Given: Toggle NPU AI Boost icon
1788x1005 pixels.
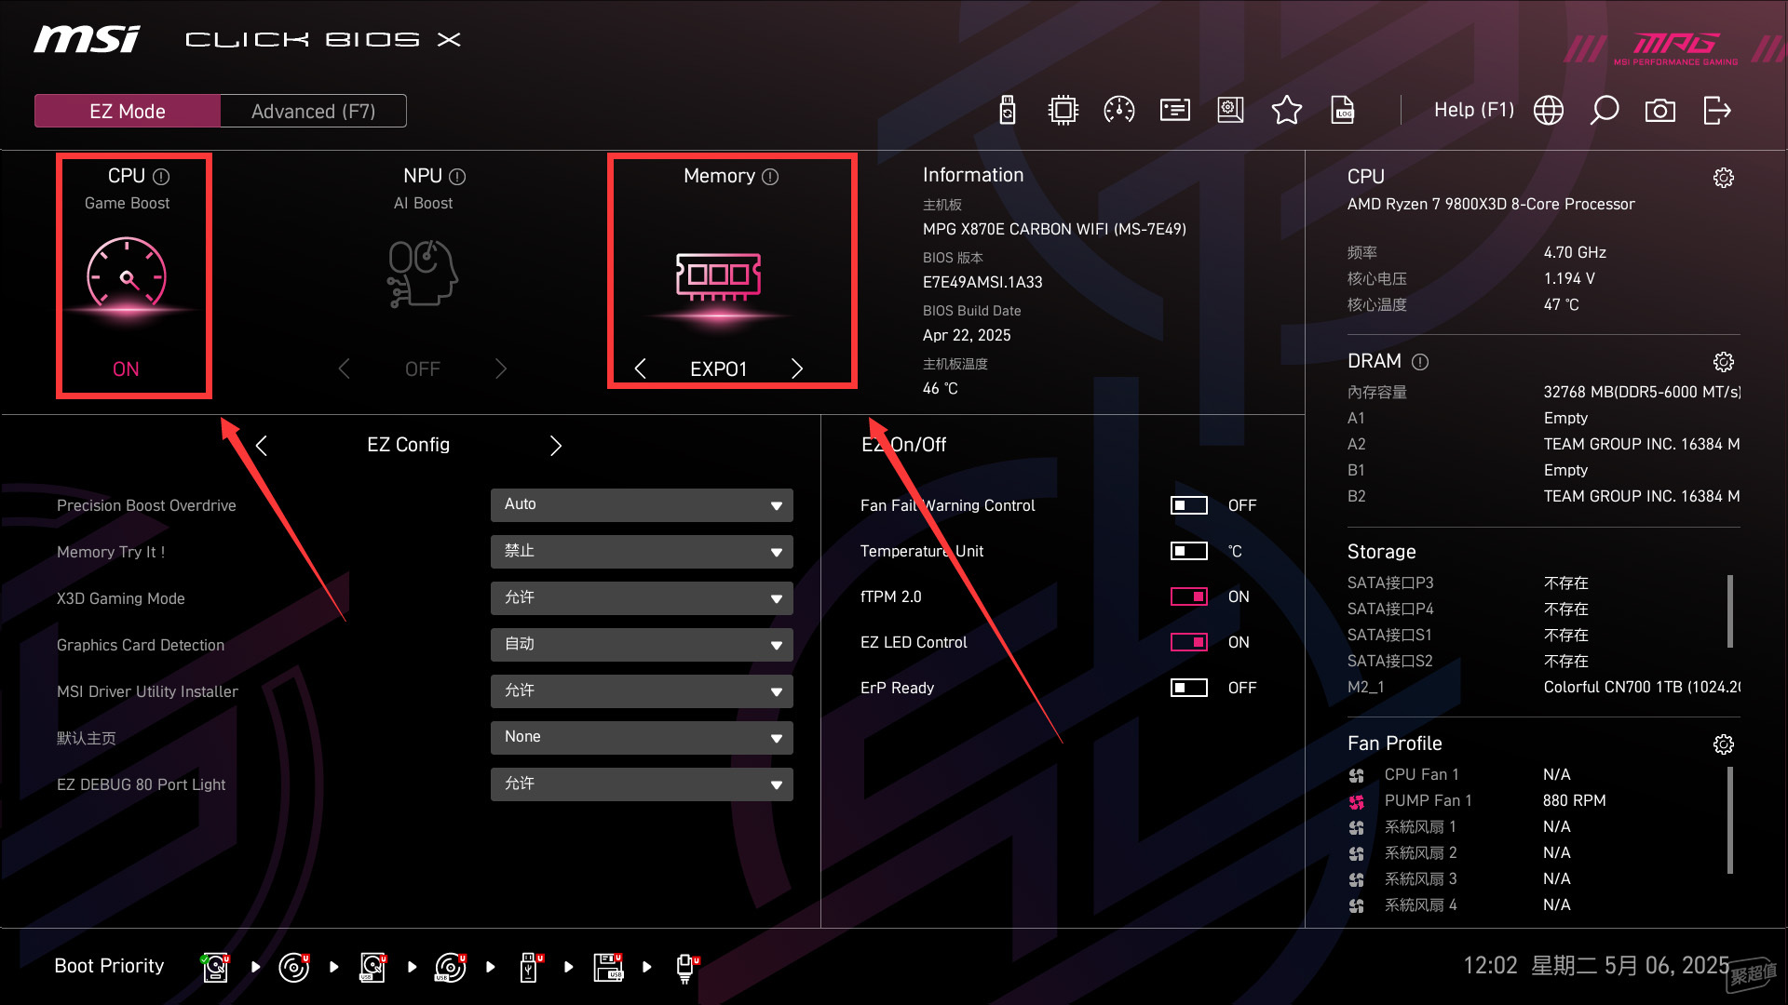Looking at the screenshot, I should pyautogui.click(x=422, y=274).
